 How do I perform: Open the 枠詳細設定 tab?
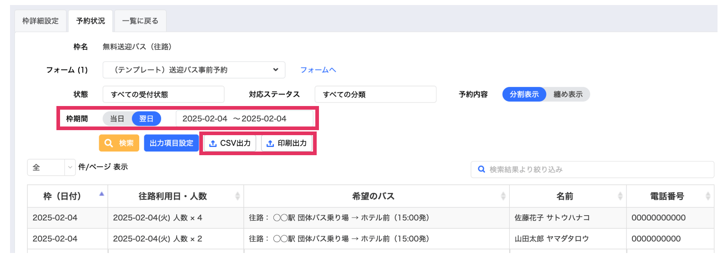click(40, 21)
